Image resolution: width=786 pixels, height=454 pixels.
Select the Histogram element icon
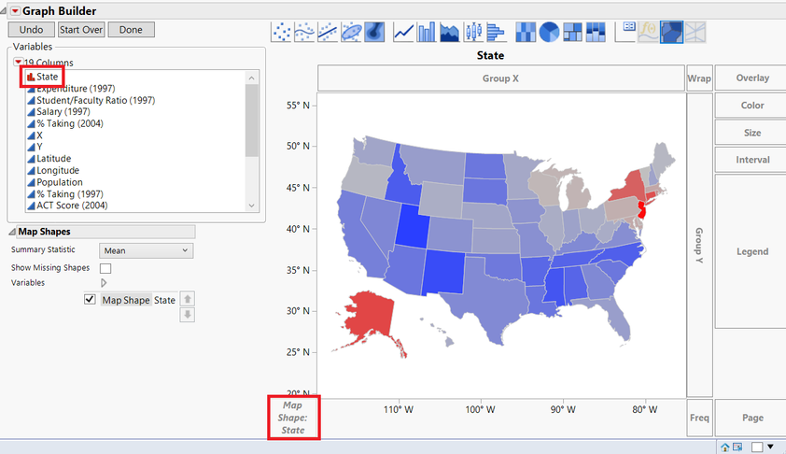pos(497,32)
